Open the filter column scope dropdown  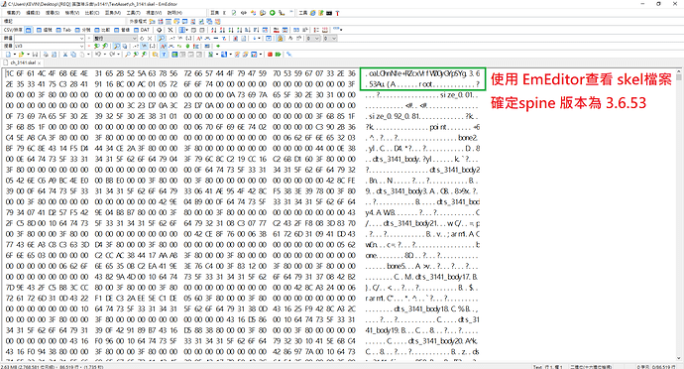pyautogui.click(x=134, y=38)
